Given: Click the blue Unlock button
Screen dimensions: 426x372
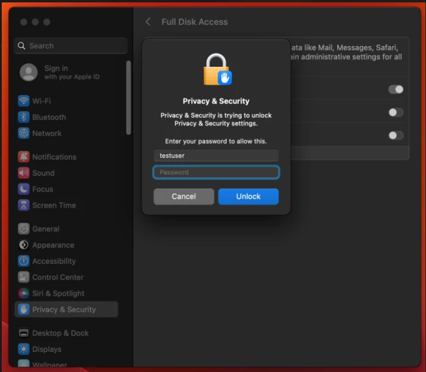Looking at the screenshot, I should coord(248,196).
